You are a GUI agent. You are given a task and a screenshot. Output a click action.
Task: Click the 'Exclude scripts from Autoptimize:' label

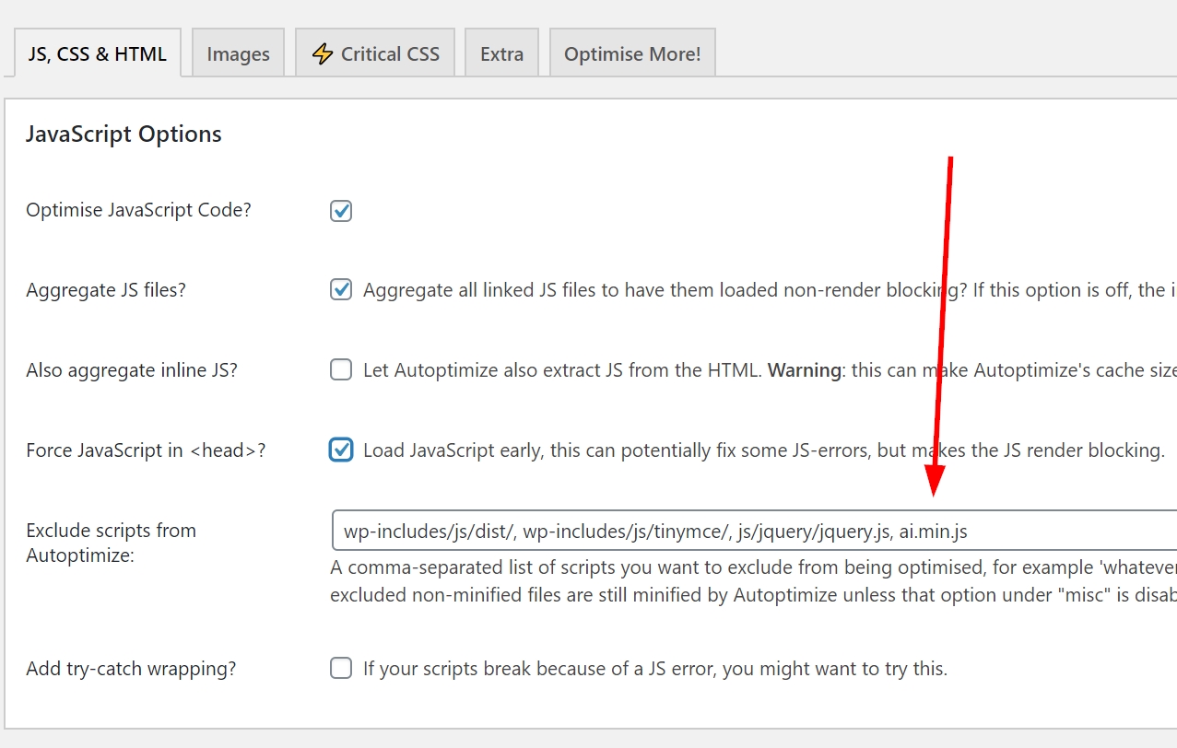pos(111,543)
